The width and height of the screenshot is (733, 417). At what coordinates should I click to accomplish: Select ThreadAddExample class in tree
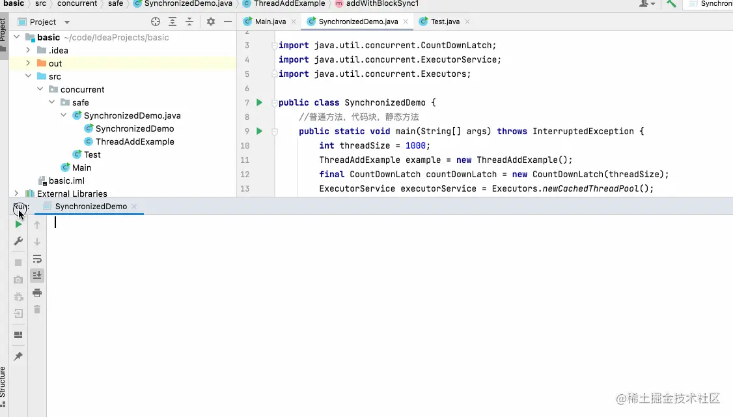129,141
